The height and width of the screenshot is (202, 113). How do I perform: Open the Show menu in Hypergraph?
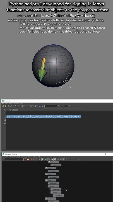(35, 157)
